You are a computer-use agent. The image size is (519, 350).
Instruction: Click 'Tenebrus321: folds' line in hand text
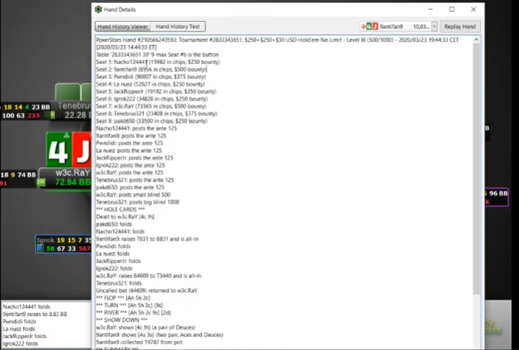coord(119,283)
